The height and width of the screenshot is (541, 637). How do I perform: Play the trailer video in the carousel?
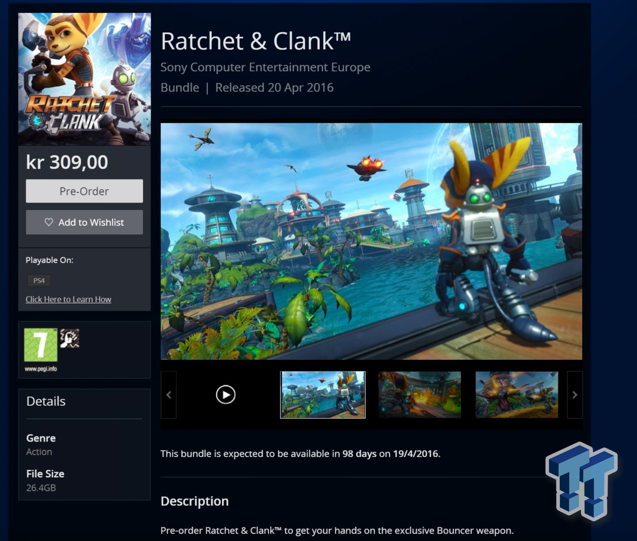225,395
